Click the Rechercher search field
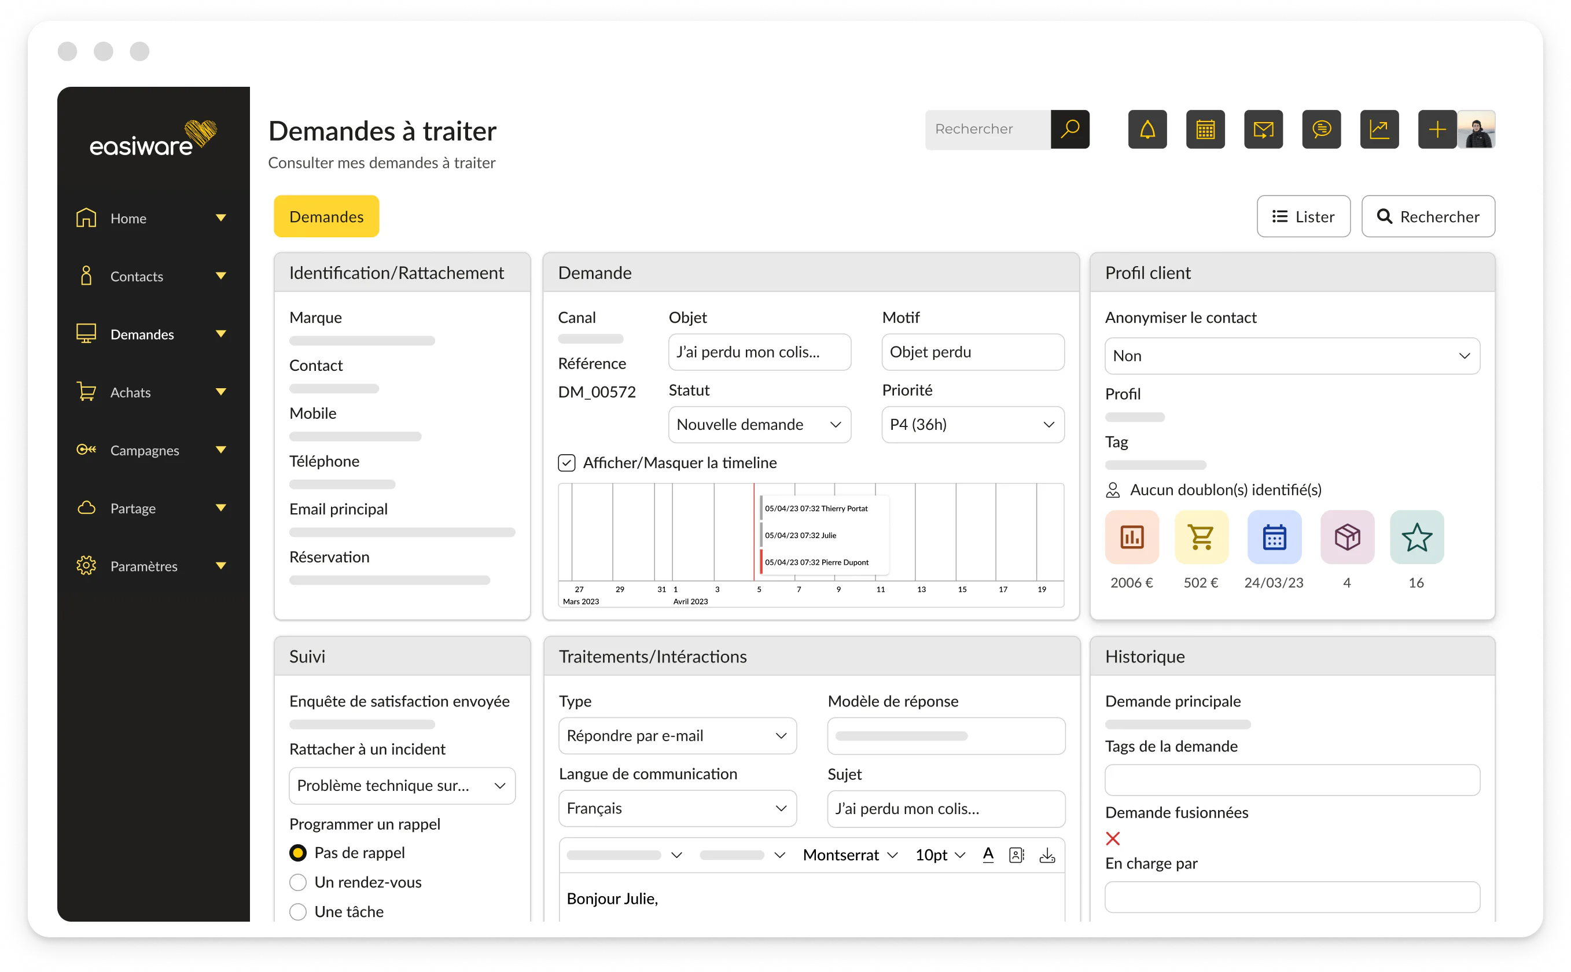1571x972 pixels. click(x=987, y=130)
